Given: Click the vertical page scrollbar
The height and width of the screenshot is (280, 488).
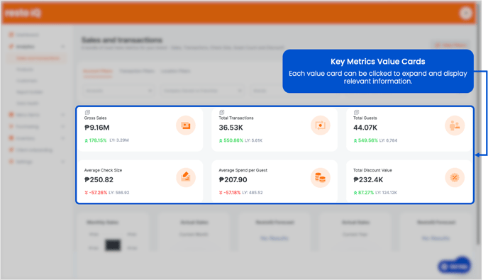Looking at the screenshot, I should [479, 125].
